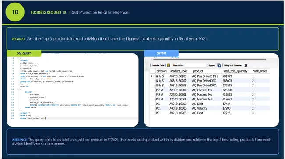The height and width of the screenshot is (159, 285).
Task: Click the quantity value 688003
Action: (x=227, y=81)
